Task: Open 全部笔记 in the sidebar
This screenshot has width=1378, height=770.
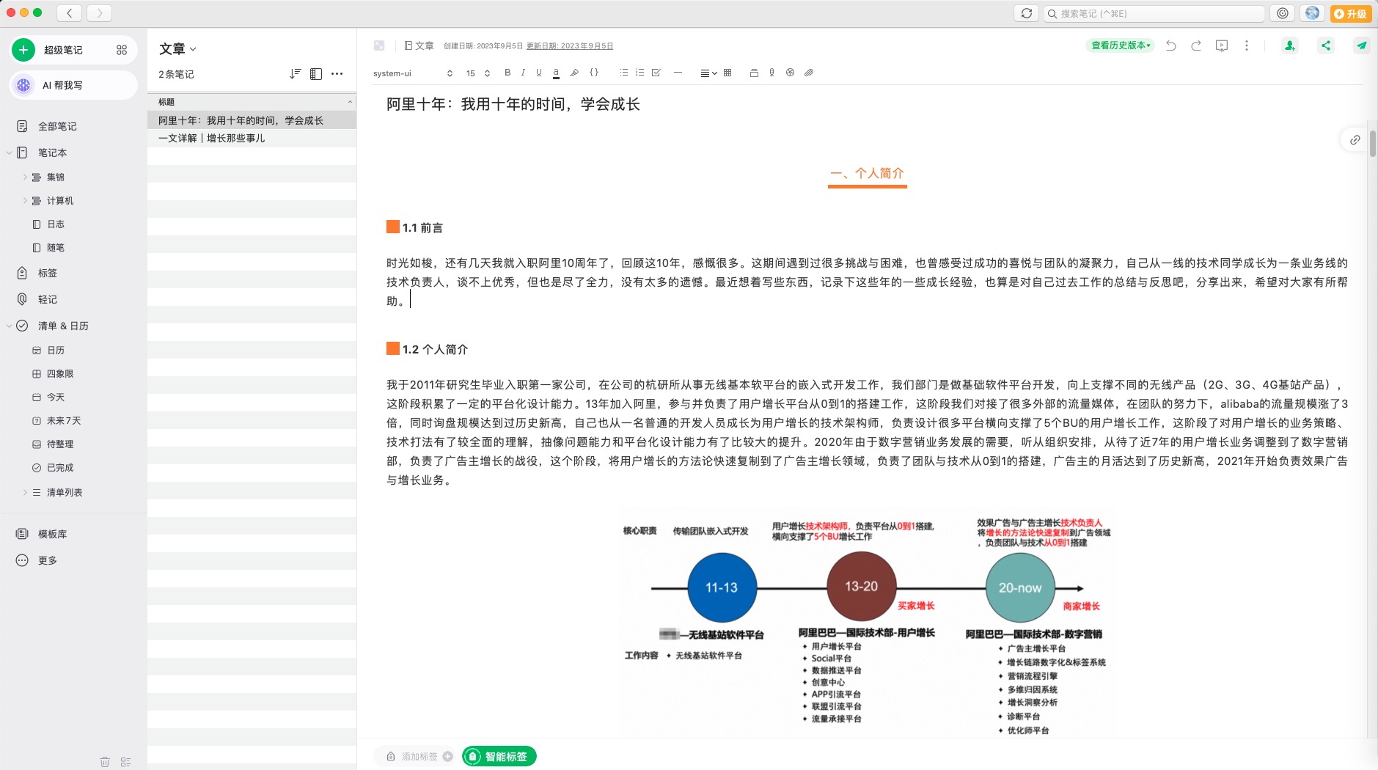Action: (57, 126)
